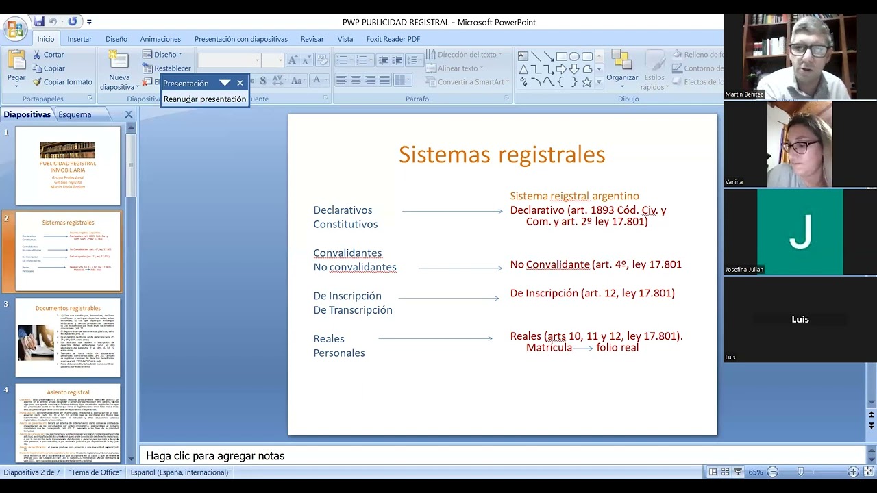
Task: Open the Diseño layout dropdown in Diapositivas group
Action: [x=162, y=55]
